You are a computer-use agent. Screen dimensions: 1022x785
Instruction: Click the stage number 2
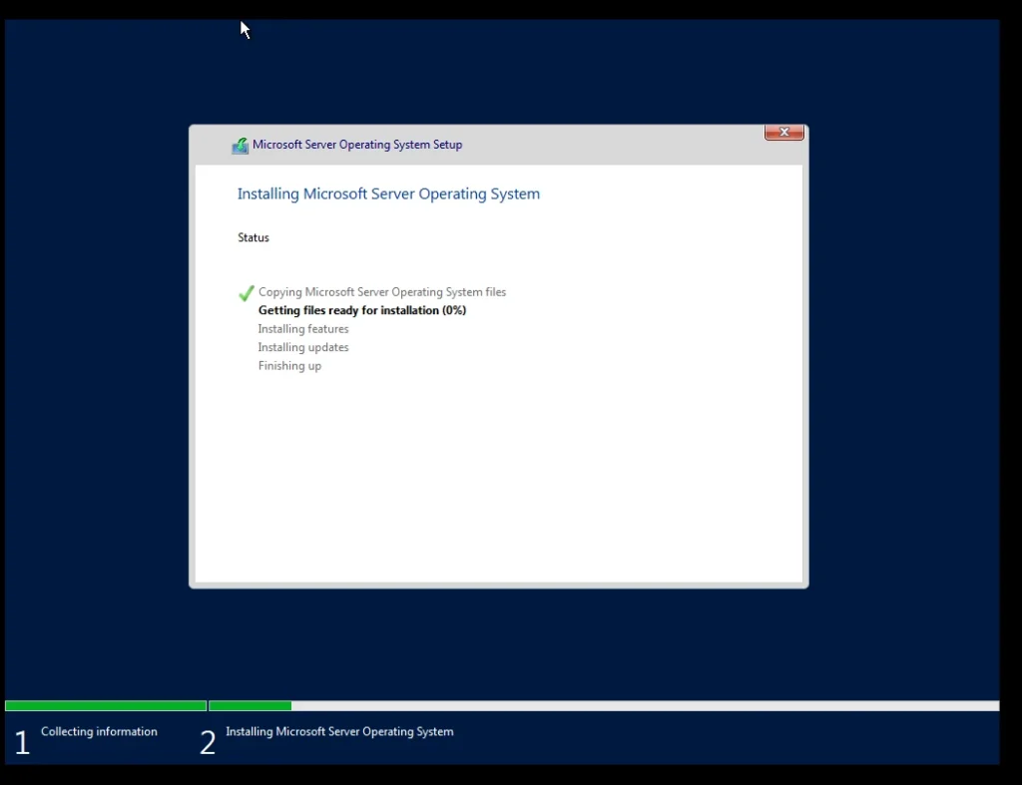click(x=208, y=743)
